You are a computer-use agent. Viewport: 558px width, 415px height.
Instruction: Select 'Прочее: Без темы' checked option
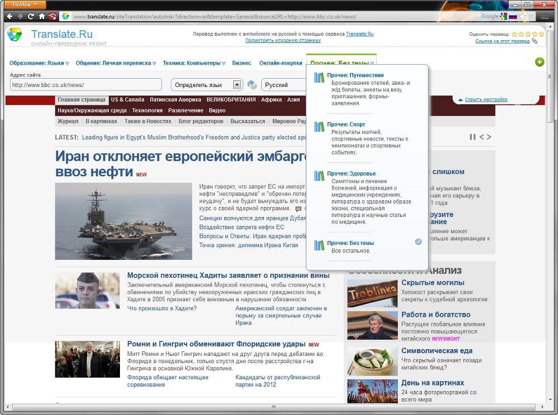[350, 243]
